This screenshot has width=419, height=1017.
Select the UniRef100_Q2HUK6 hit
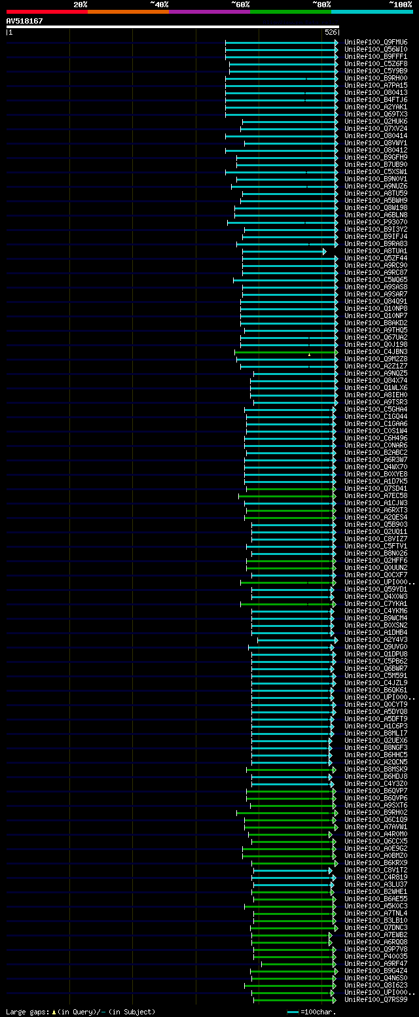click(x=376, y=122)
